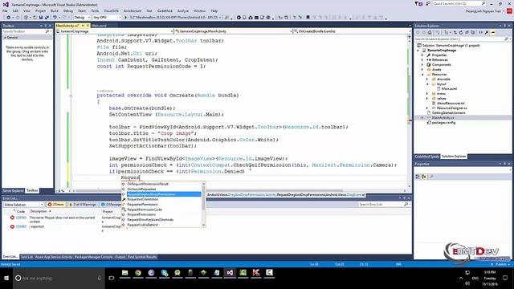Click the notifications flag icon in title bar

pos(418,3)
